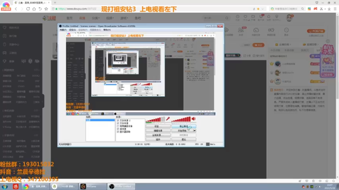The height and width of the screenshot is (190, 339).
Task: Click the pink 粉丝示爱 promo banner
Action: click(328, 61)
